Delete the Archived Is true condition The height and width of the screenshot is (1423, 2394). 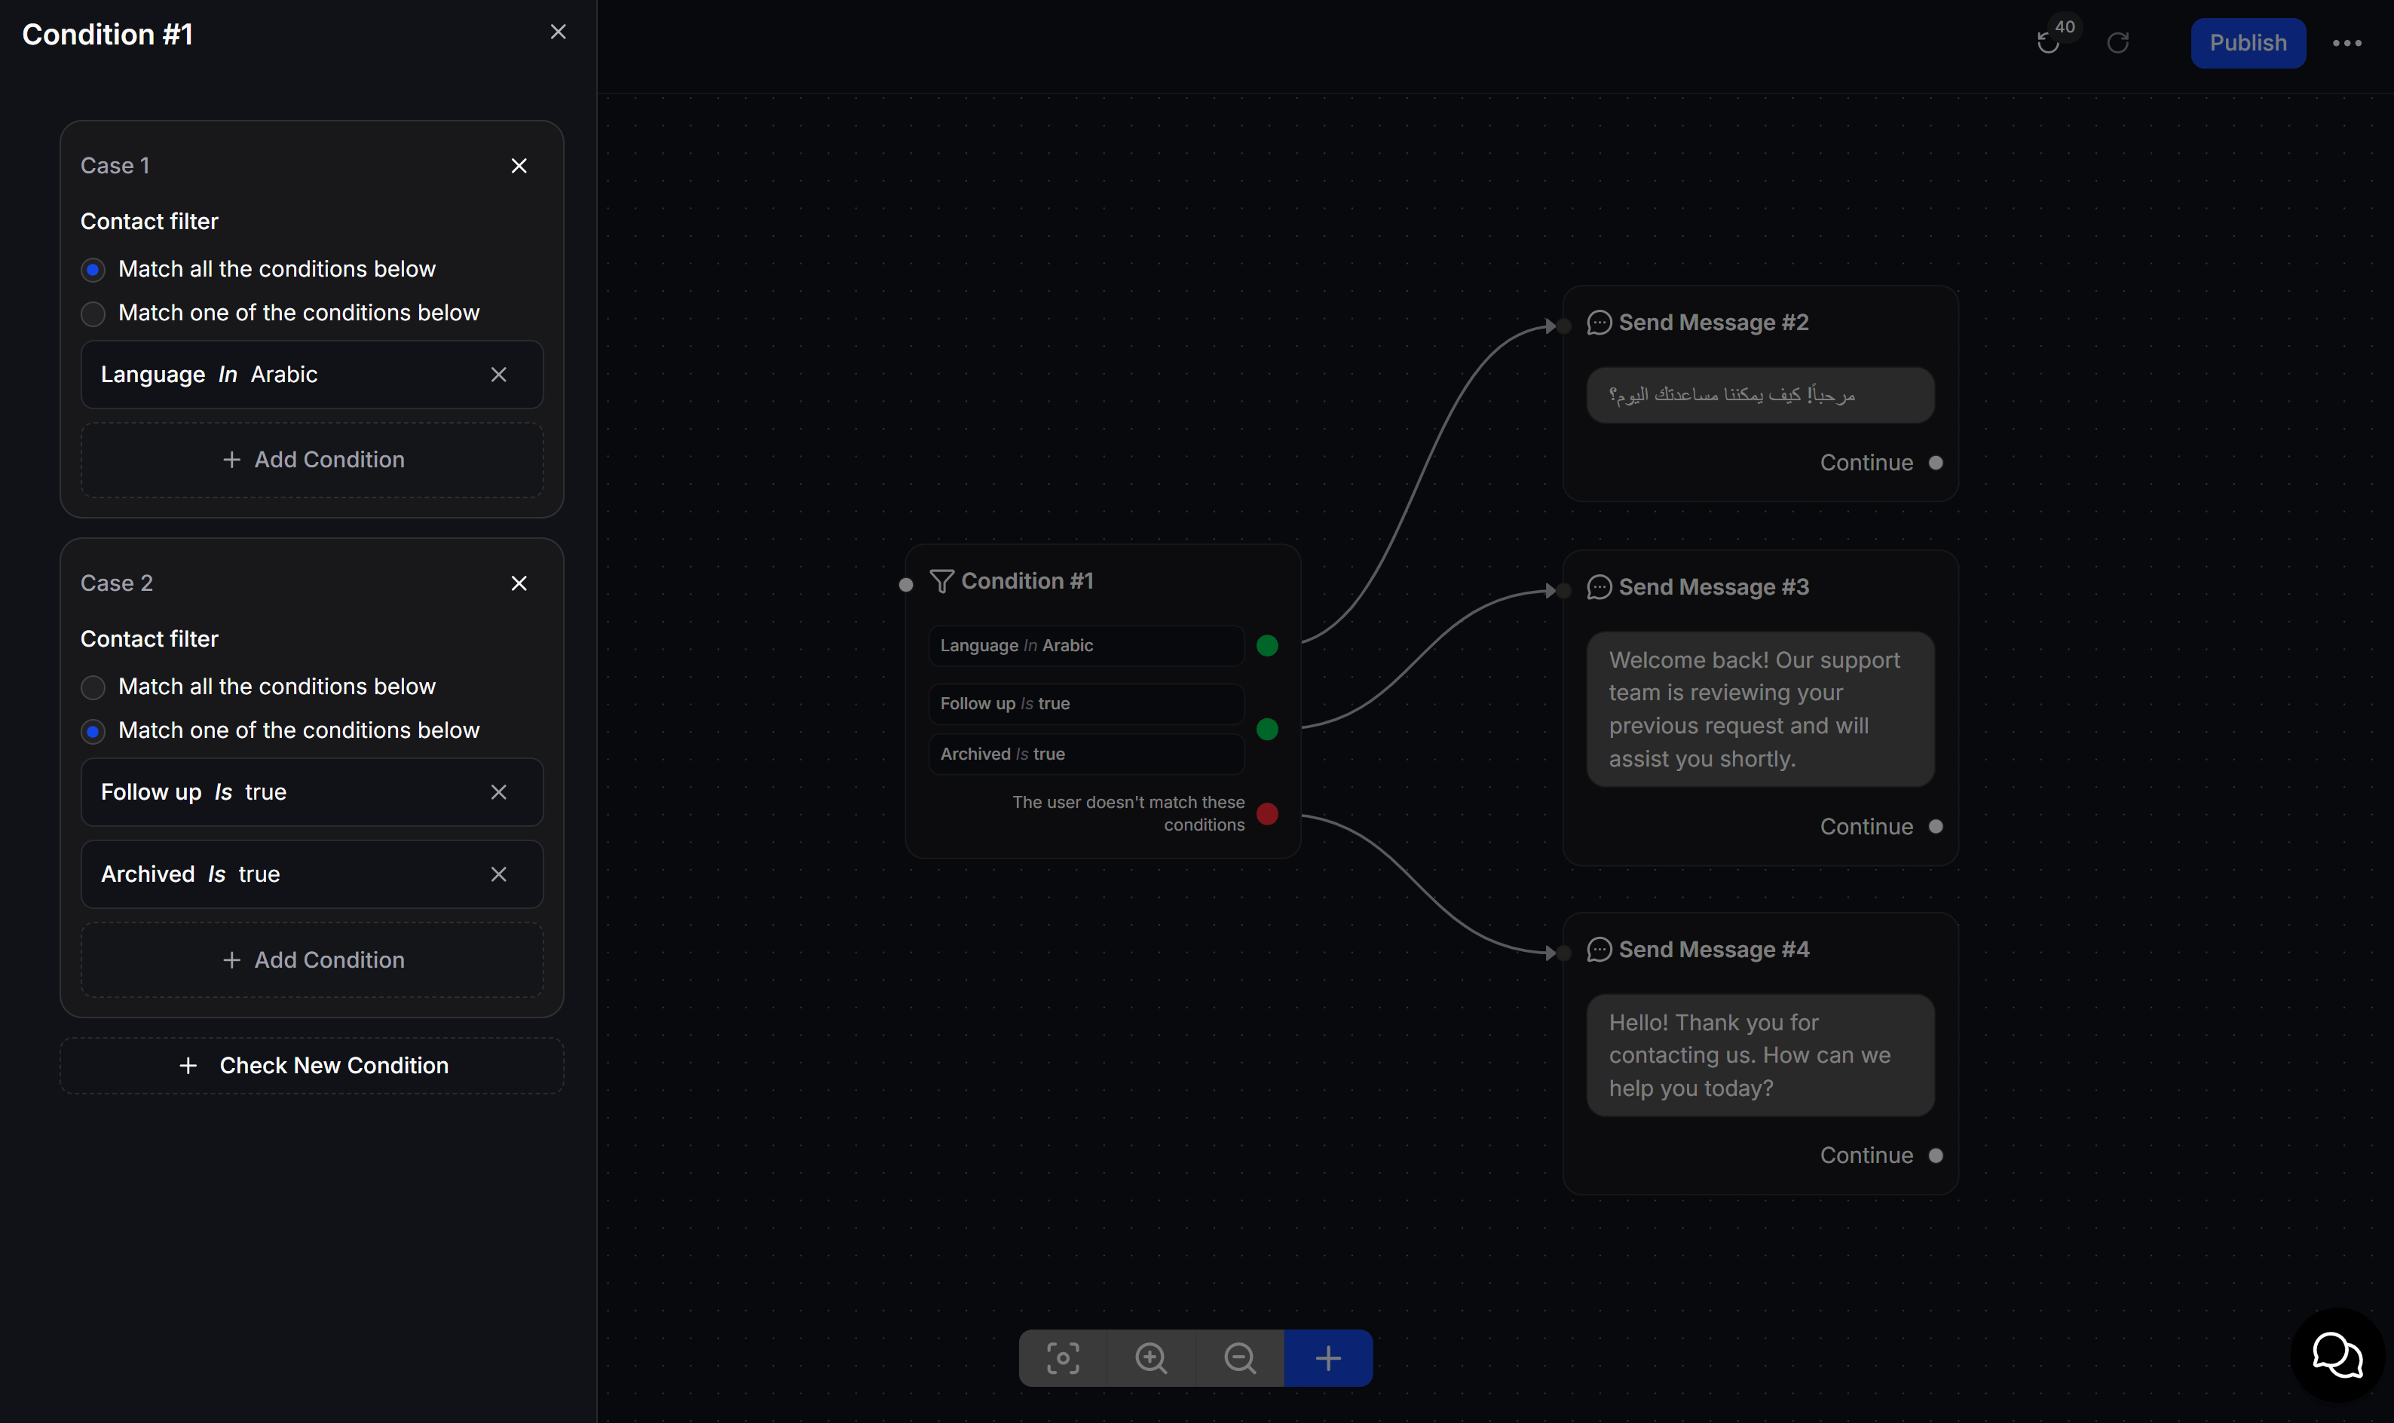498,874
